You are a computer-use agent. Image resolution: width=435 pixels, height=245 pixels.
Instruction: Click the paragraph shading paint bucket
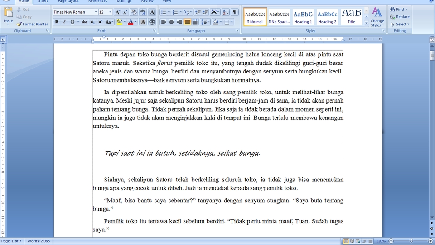click(216, 22)
